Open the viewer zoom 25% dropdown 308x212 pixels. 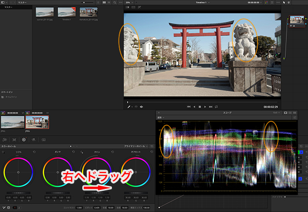point(129,2)
